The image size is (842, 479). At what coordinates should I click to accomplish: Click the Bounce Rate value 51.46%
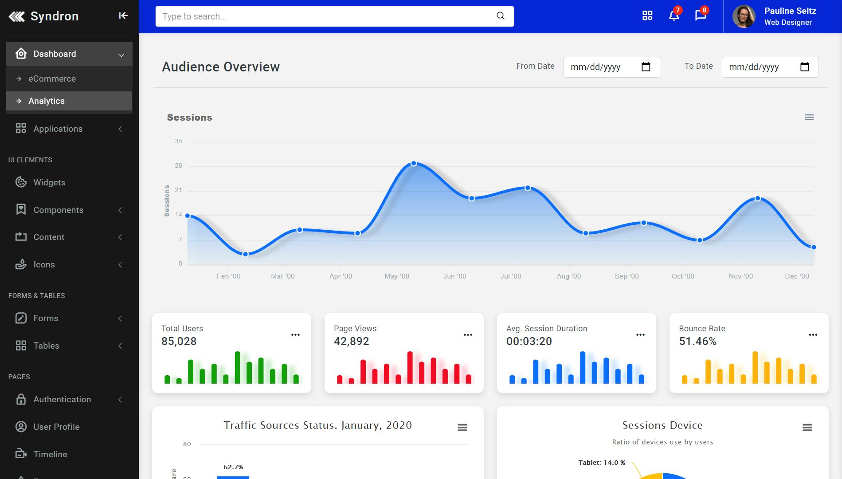[x=697, y=342]
